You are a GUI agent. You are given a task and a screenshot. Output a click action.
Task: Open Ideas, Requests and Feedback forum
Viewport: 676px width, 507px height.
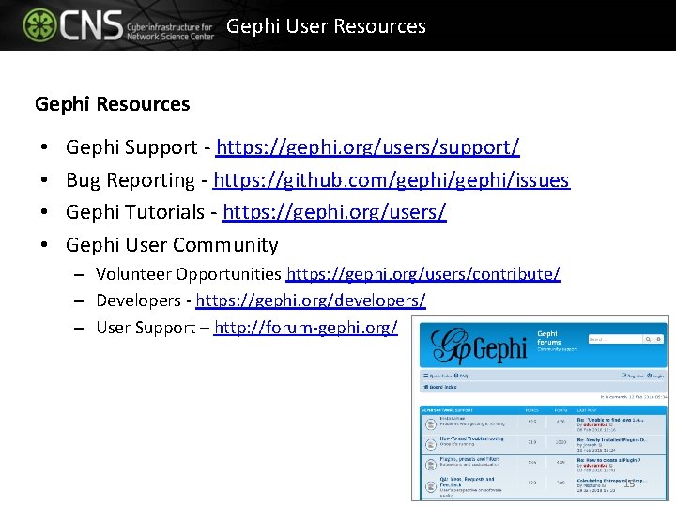click(x=467, y=482)
